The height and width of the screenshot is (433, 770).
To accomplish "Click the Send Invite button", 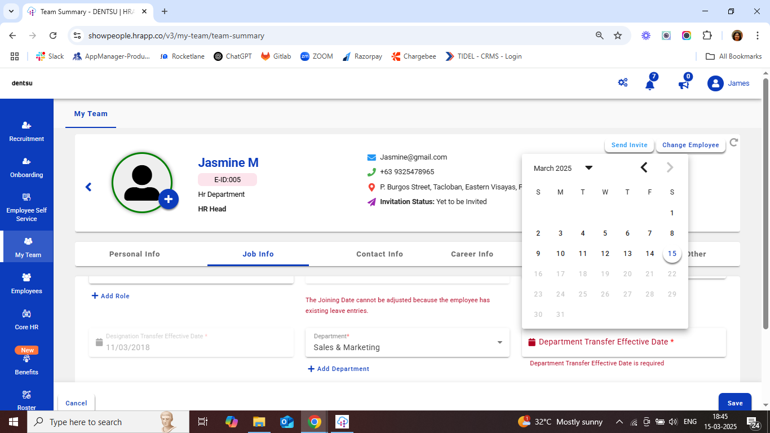I will coord(629,145).
